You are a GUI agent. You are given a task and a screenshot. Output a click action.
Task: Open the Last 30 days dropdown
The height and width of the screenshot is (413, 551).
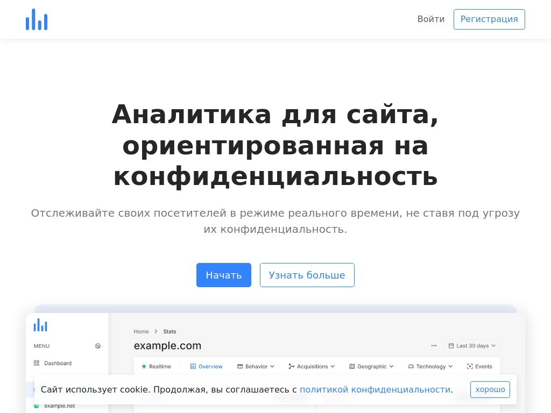coord(472,346)
